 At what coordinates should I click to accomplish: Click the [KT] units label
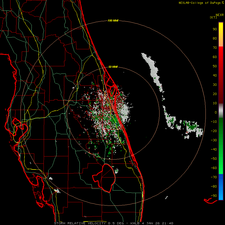[x=213, y=17]
